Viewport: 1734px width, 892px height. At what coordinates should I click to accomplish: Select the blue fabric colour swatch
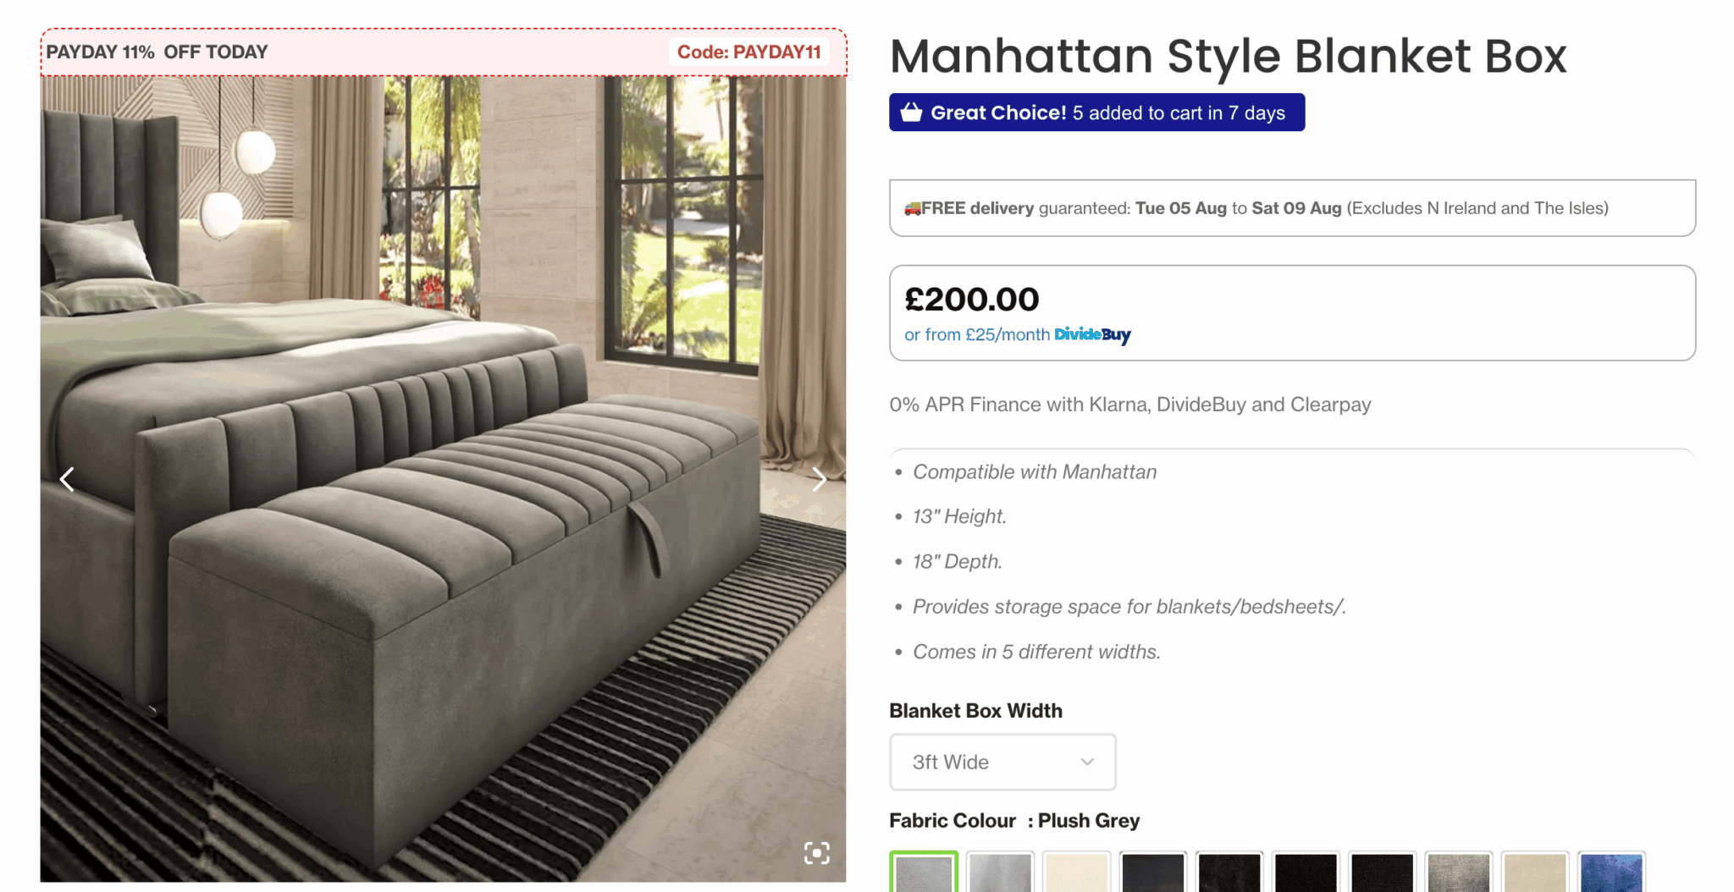click(x=1611, y=872)
